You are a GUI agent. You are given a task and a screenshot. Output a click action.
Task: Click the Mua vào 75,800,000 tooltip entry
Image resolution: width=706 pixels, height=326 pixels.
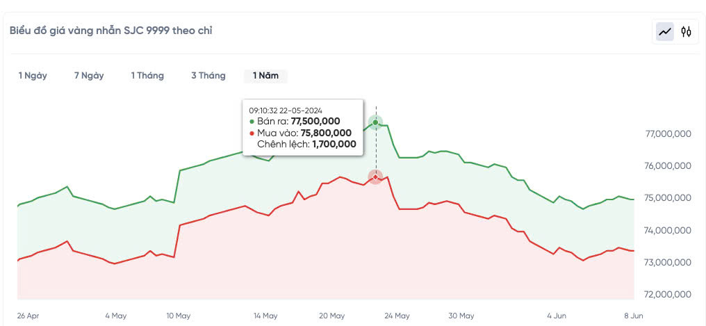304,133
